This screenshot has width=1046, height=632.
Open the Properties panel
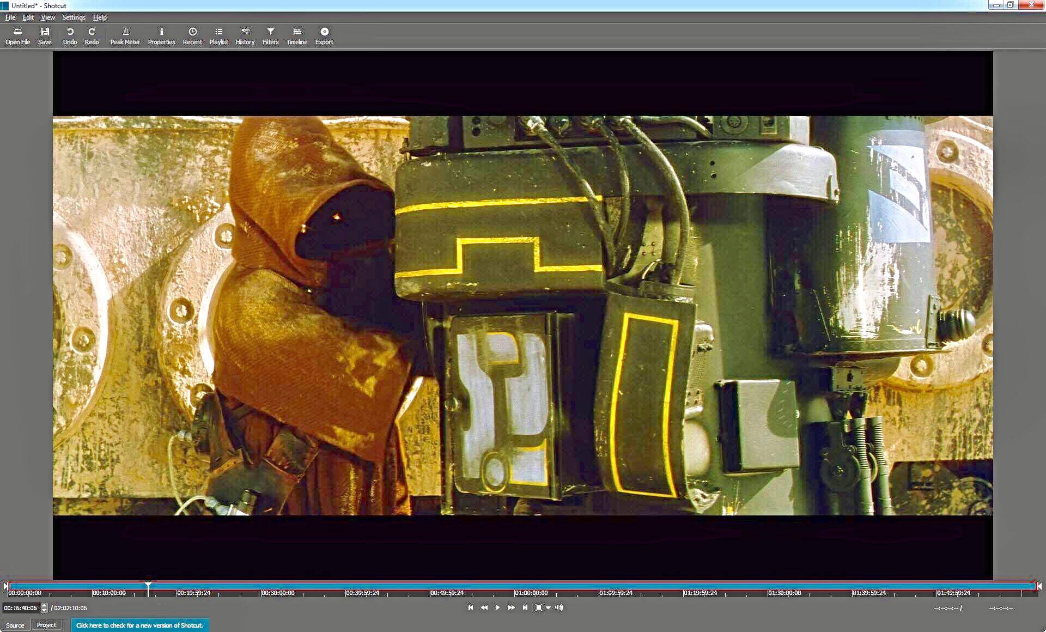pyautogui.click(x=161, y=36)
